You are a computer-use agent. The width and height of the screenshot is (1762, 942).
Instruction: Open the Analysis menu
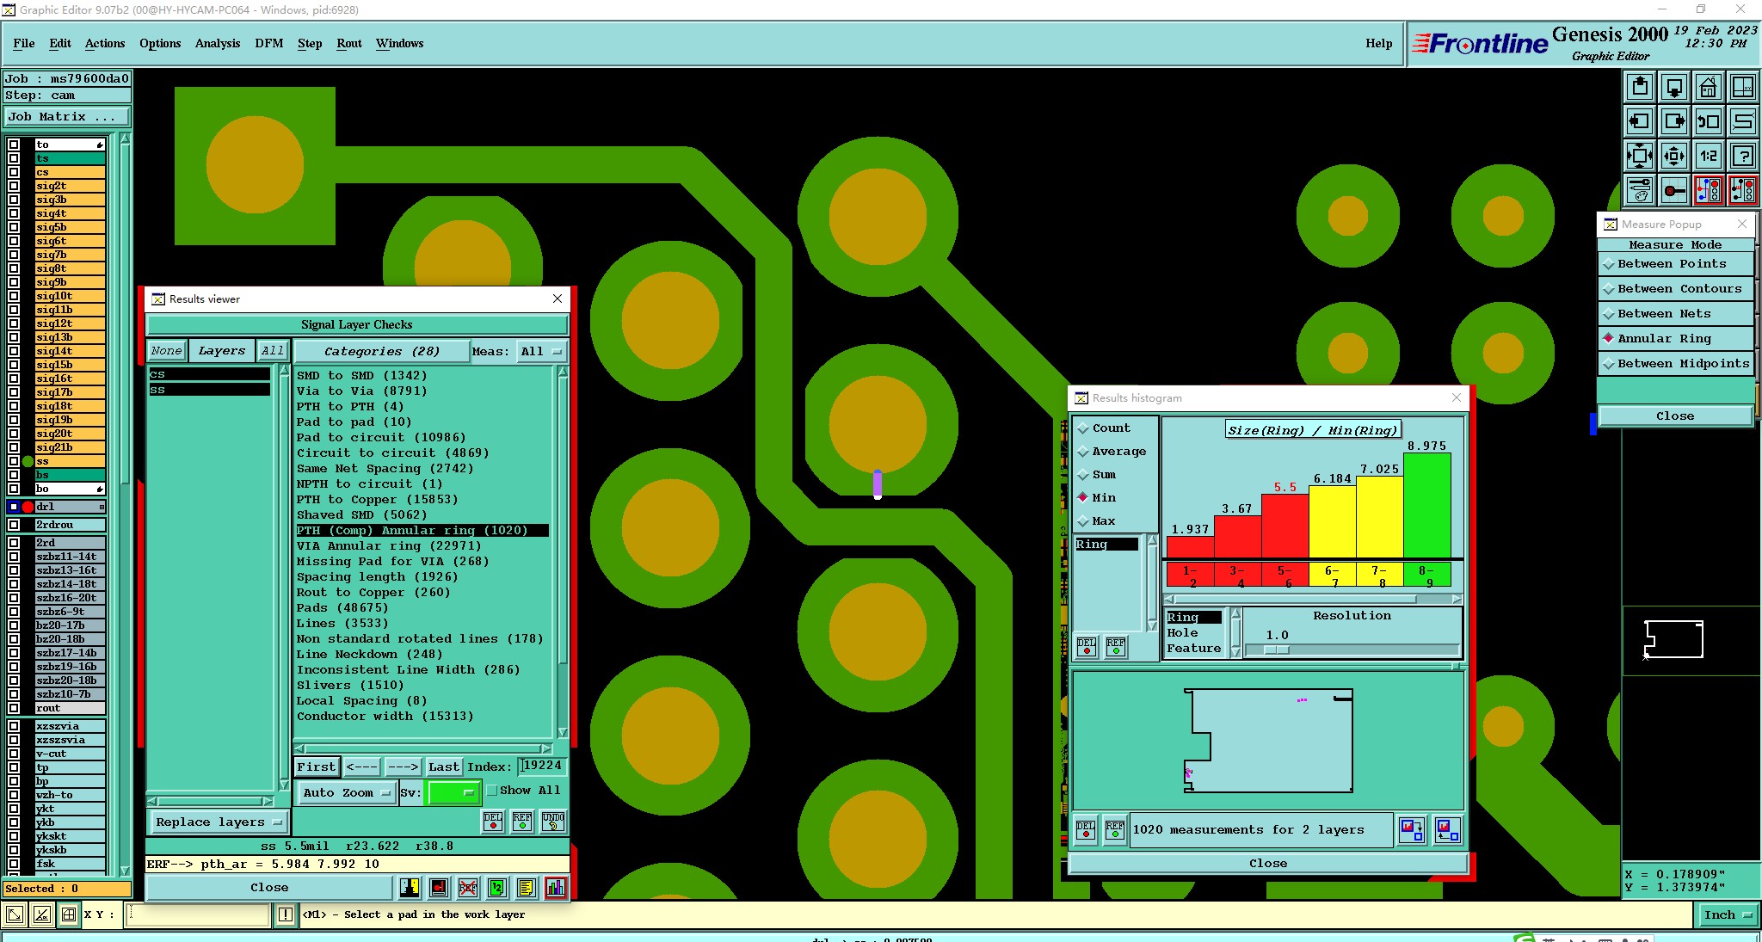217,43
